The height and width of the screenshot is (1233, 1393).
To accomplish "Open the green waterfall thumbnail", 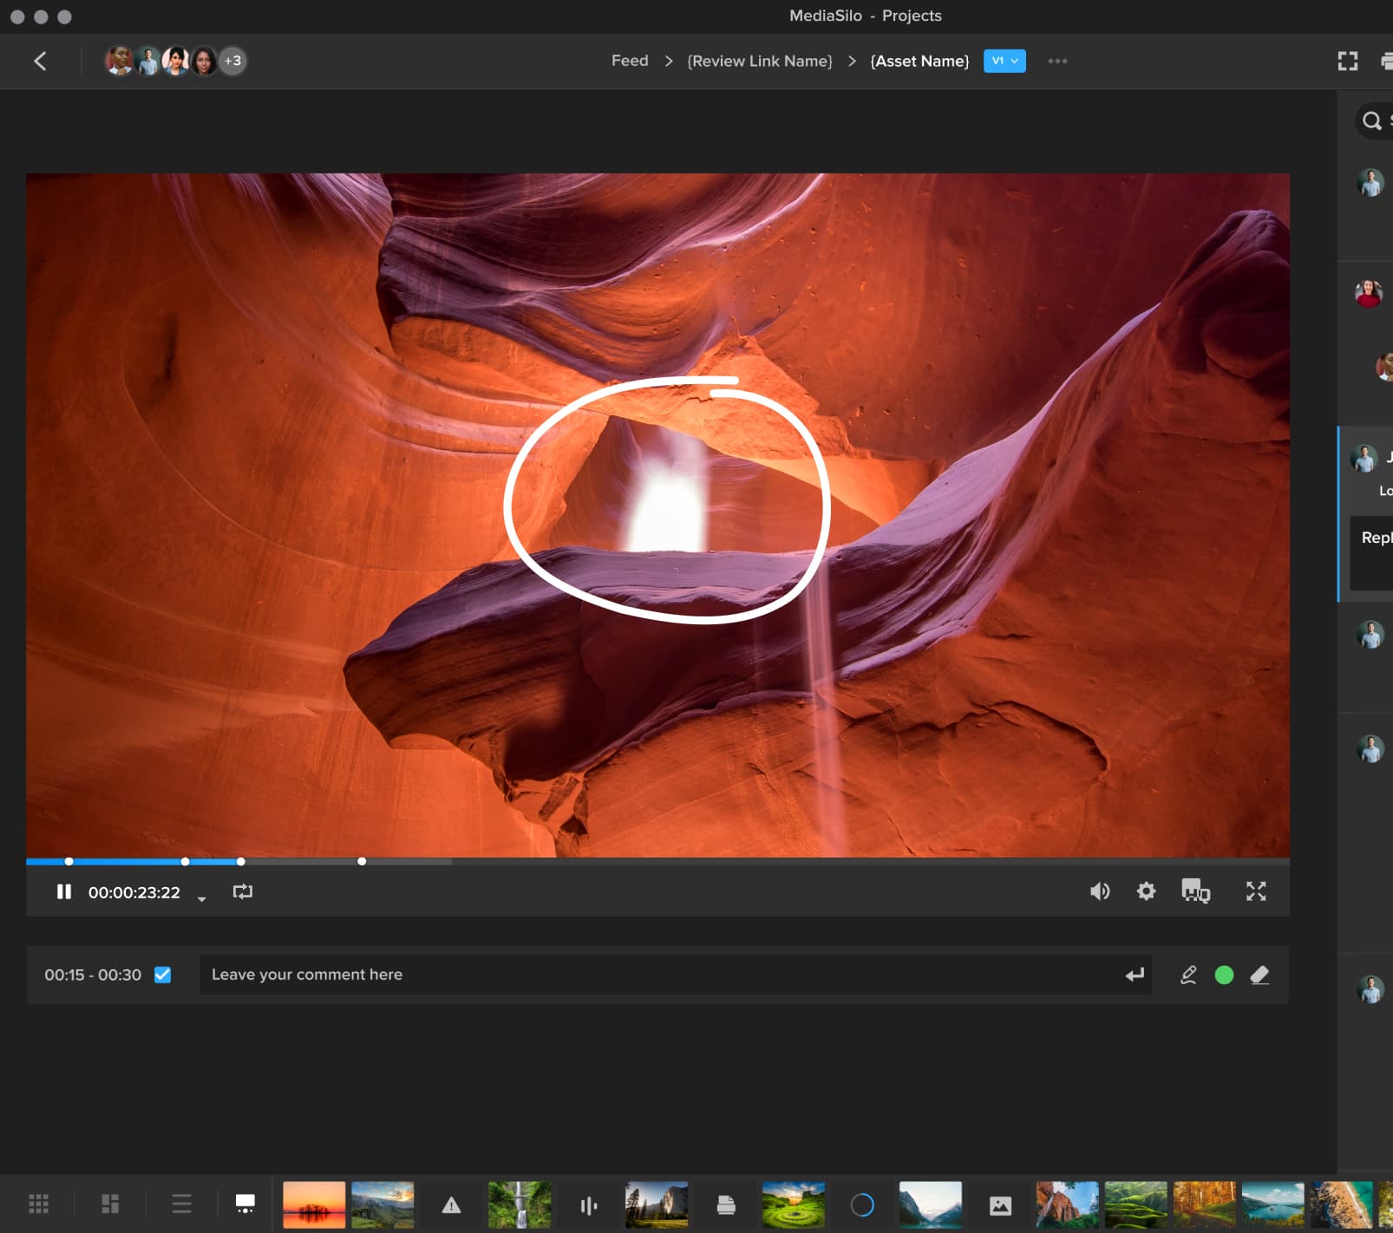I will [520, 1204].
